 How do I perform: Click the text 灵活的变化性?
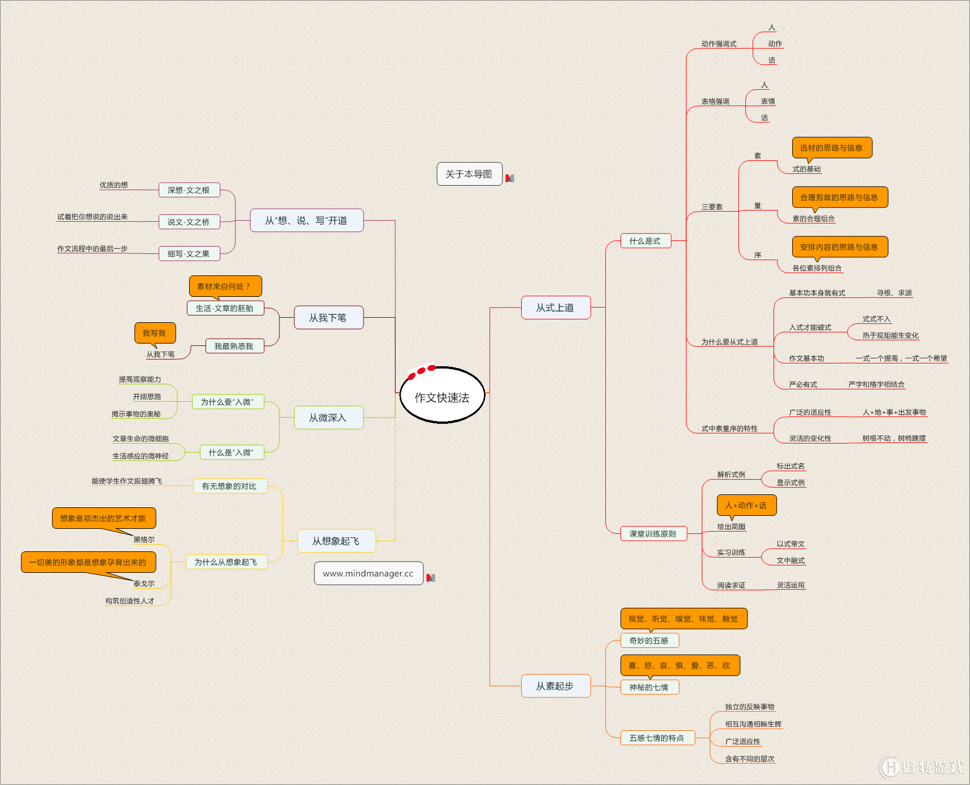(x=810, y=438)
